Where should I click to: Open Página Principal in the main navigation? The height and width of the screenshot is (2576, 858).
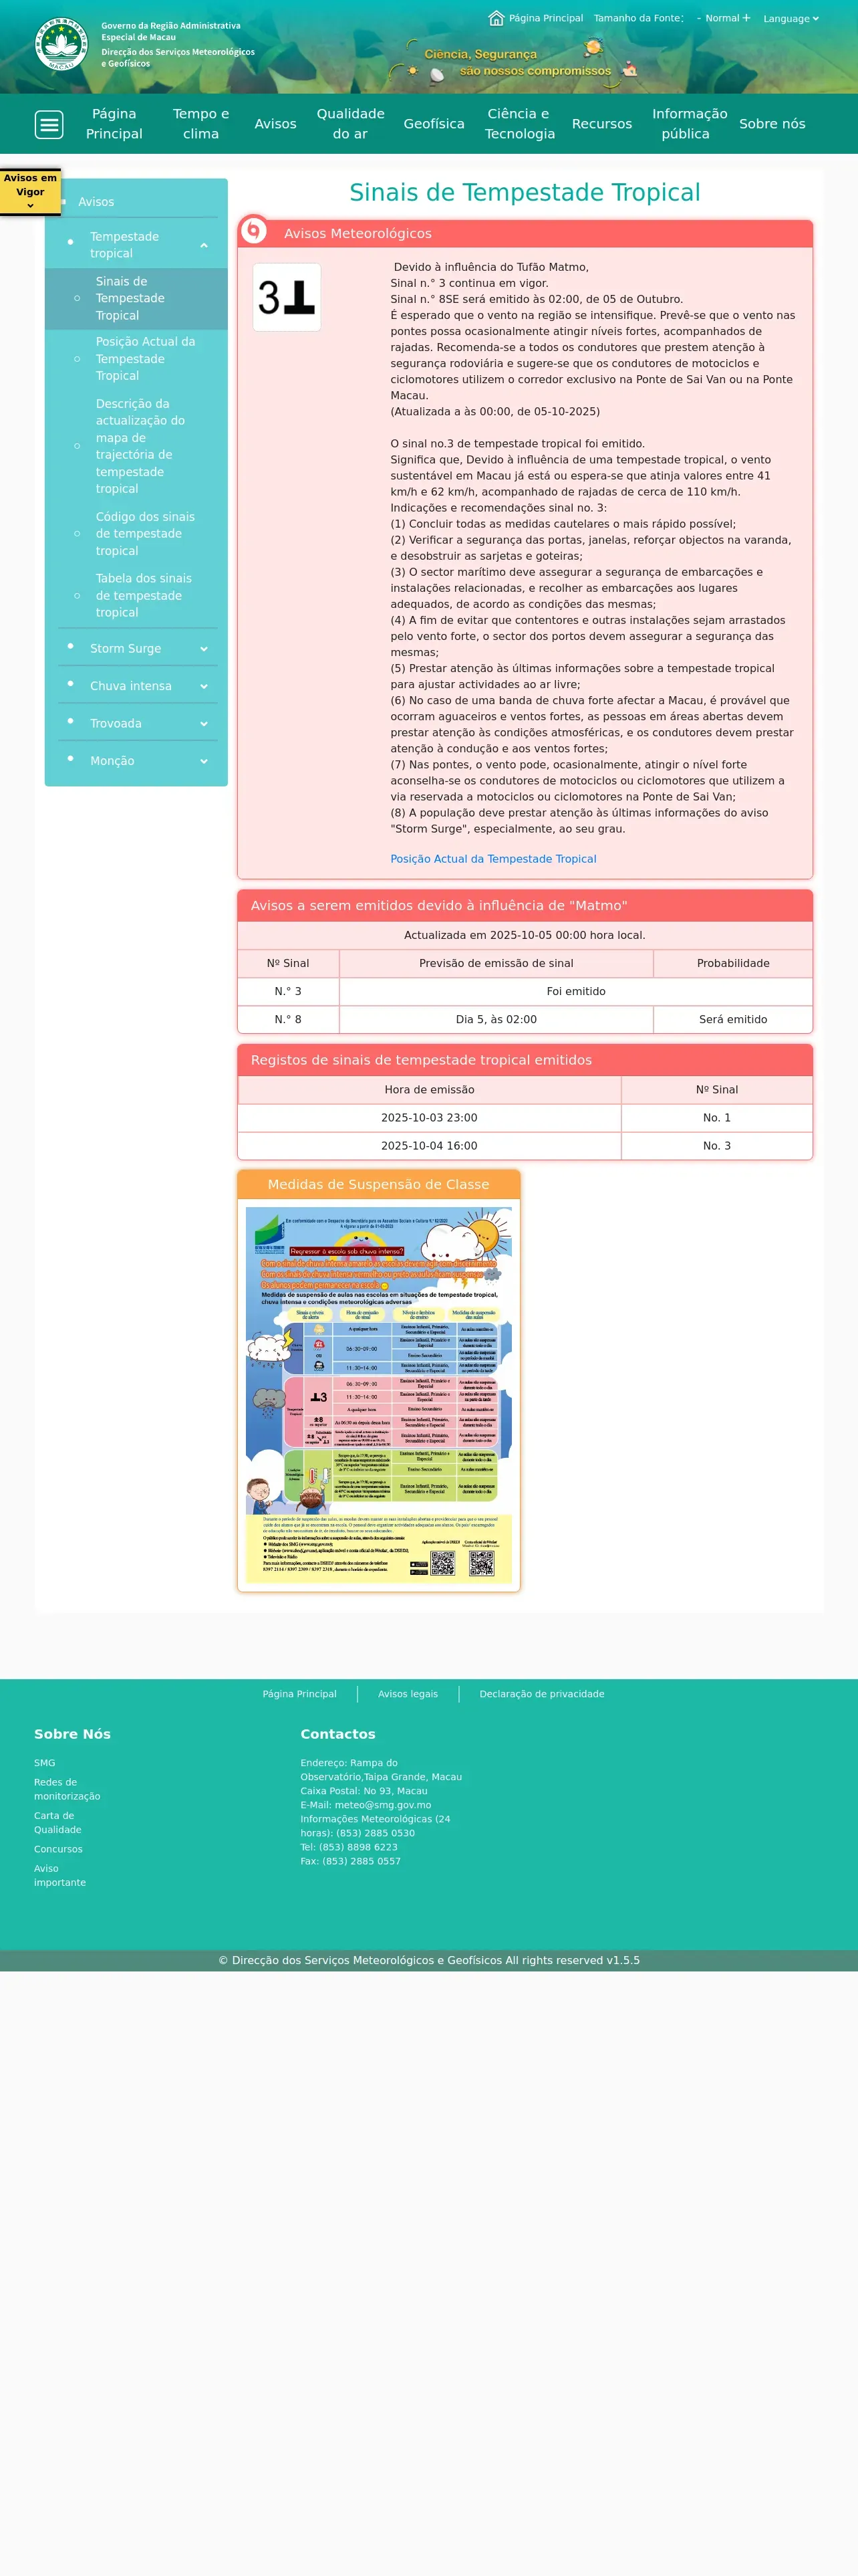click(114, 124)
